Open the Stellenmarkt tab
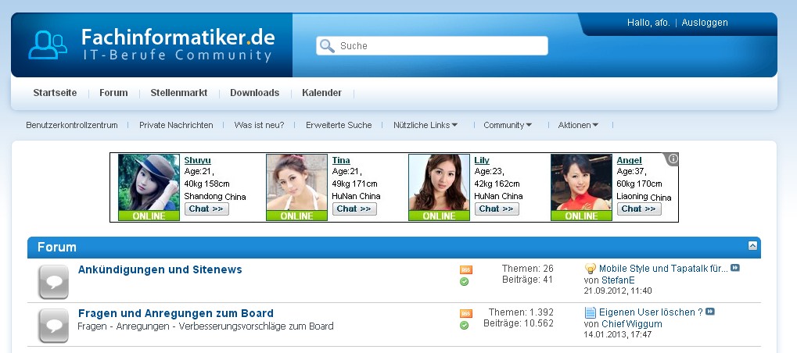This screenshot has height=353, width=797. coord(179,93)
